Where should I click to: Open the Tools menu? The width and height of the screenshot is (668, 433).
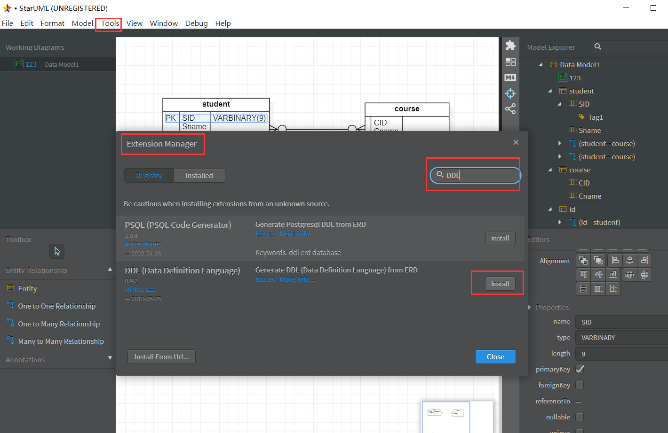[110, 23]
